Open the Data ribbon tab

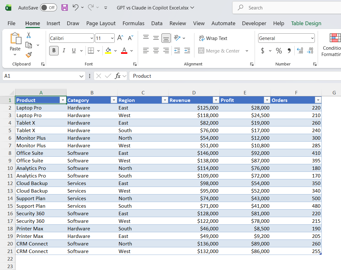pos(157,23)
